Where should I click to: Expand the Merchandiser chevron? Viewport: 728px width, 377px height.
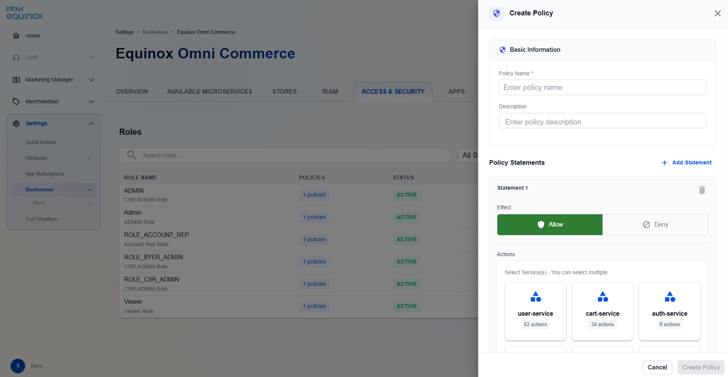click(x=91, y=101)
